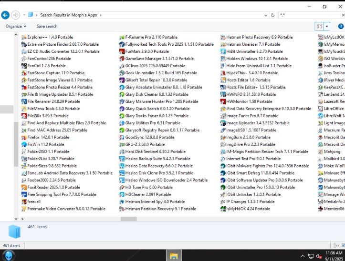This screenshot has height=261, width=345.
Task: Click the HijackThis+ 3.4.0.10 Portable icon
Action: [x=223, y=73]
